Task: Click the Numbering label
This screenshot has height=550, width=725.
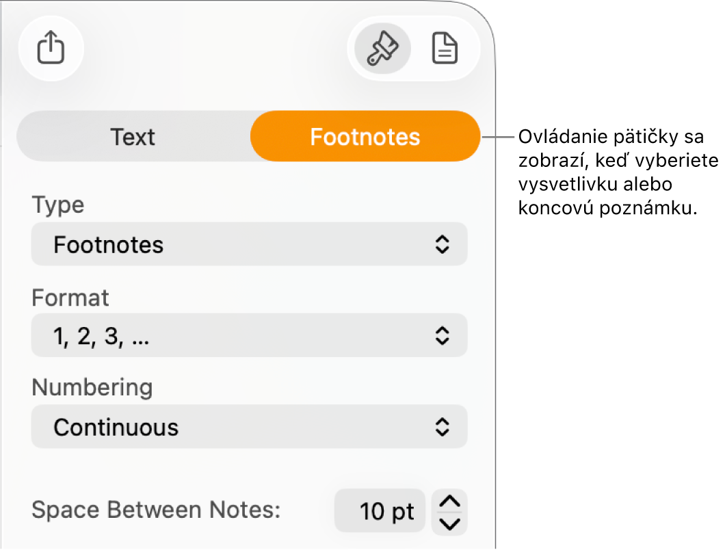Action: click(92, 387)
